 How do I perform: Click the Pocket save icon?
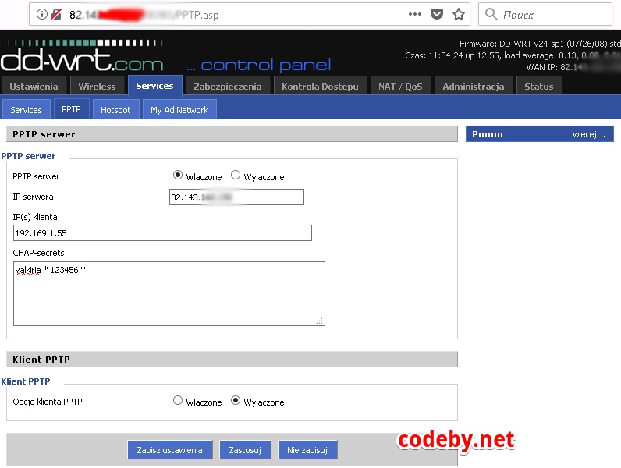pyautogui.click(x=438, y=14)
